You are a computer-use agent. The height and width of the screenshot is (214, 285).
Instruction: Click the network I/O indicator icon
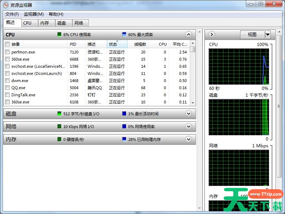pyautogui.click(x=59, y=126)
